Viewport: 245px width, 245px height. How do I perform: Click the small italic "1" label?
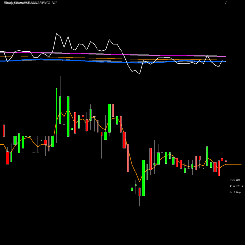tap(226, 3)
